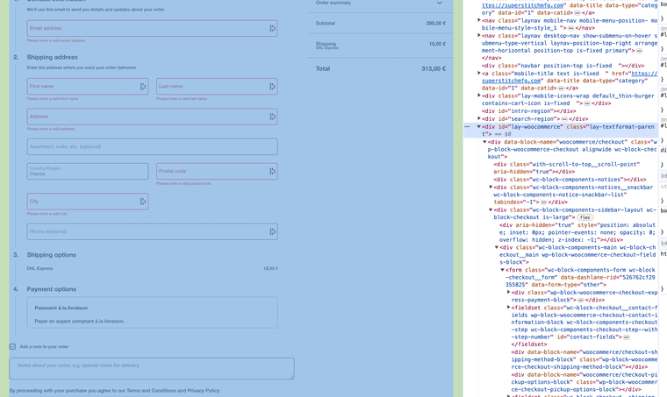Open the Country/Region dropdown
The height and width of the screenshot is (397, 667).
pyautogui.click(x=88, y=172)
